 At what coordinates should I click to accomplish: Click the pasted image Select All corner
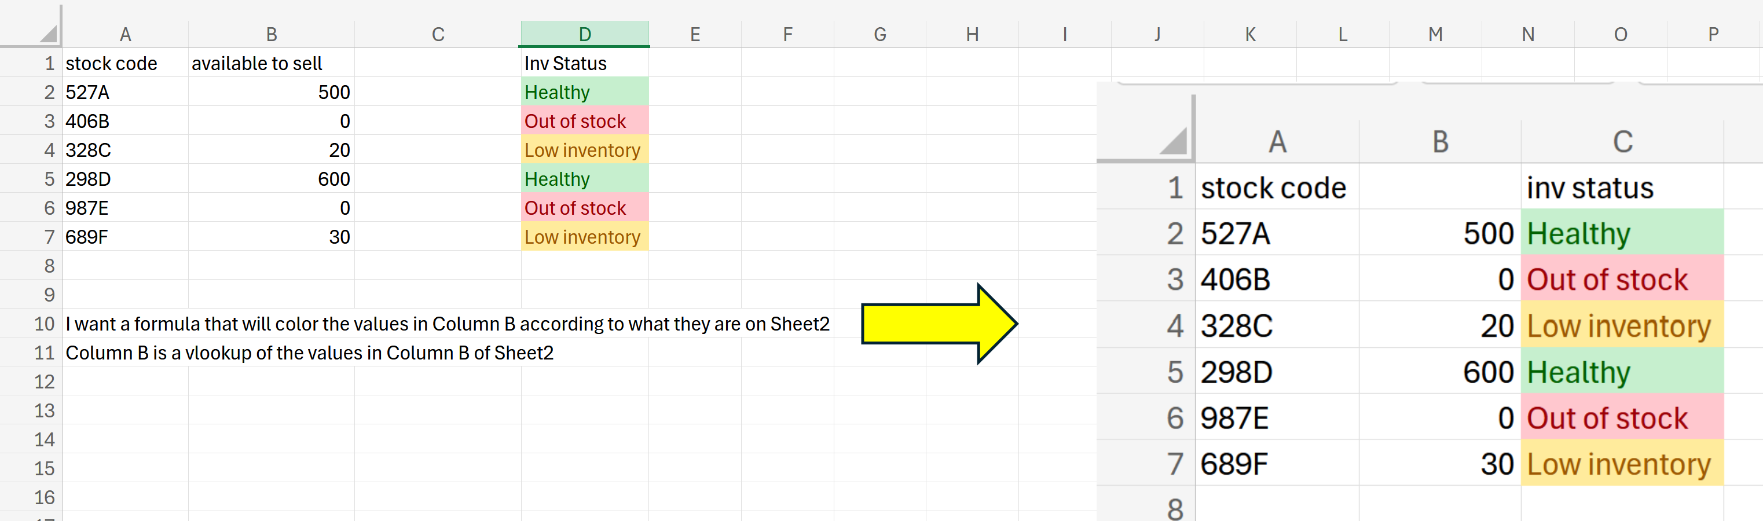(x=1173, y=141)
